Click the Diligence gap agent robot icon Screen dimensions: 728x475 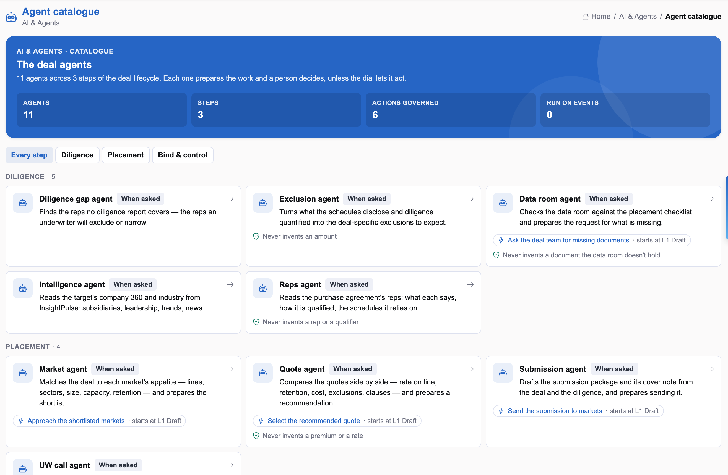tap(23, 202)
